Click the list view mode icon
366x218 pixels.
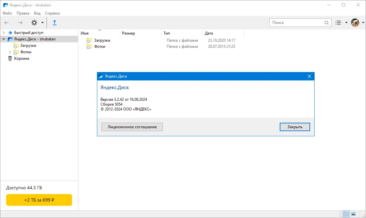pos(338,23)
